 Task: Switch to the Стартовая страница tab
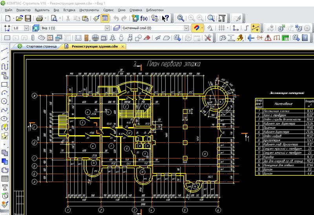point(42,46)
